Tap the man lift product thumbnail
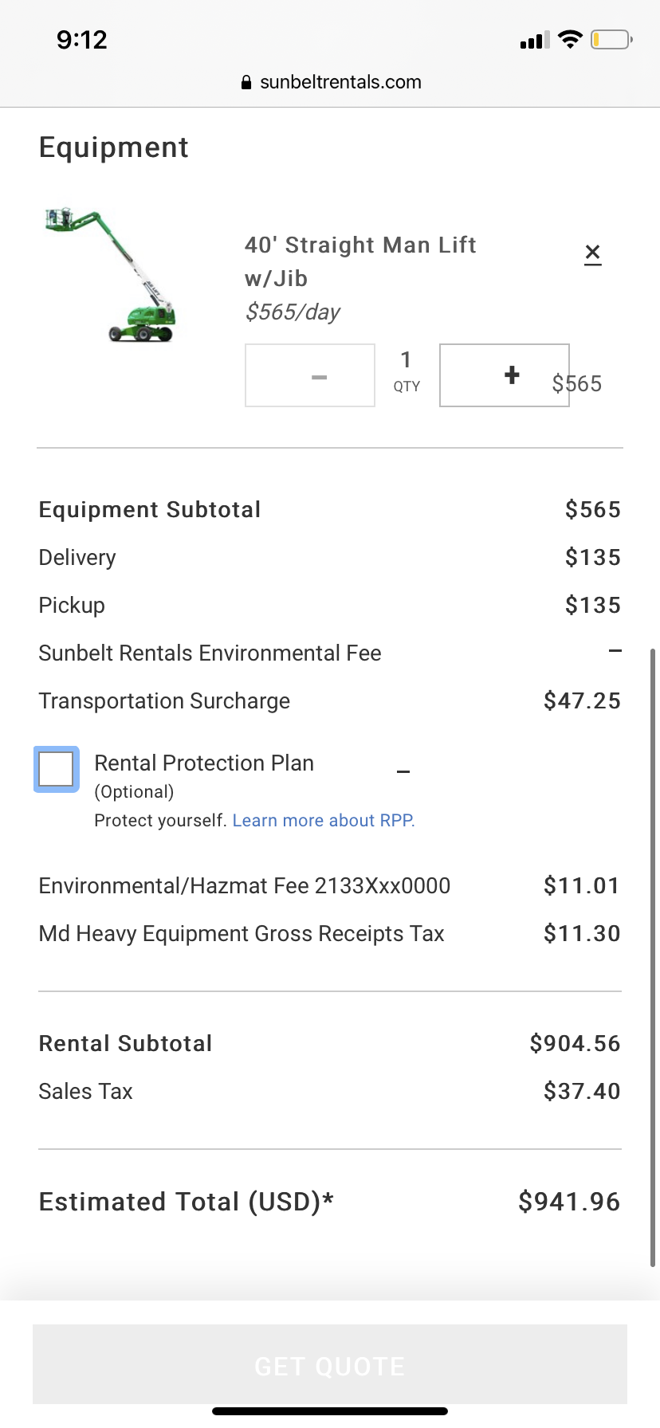This screenshot has width=660, height=1428. click(111, 276)
